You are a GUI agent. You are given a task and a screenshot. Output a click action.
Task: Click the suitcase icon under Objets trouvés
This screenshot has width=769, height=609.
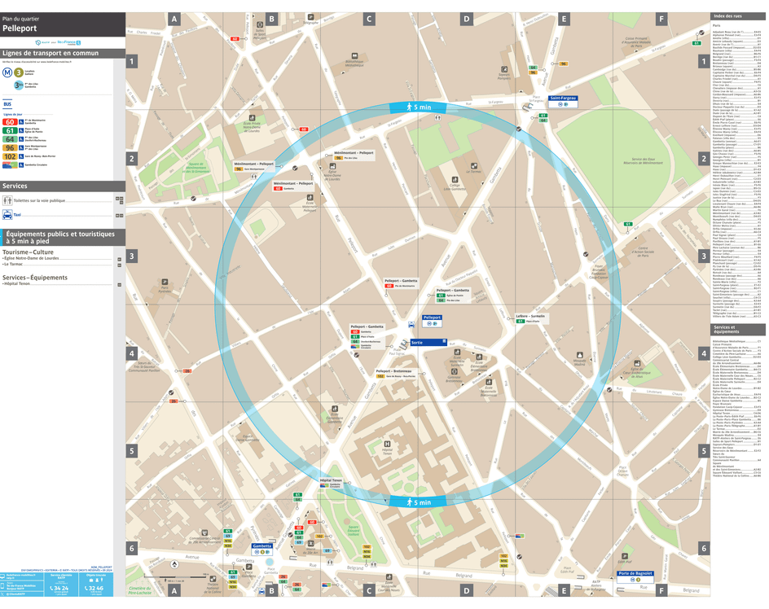[x=91, y=580]
